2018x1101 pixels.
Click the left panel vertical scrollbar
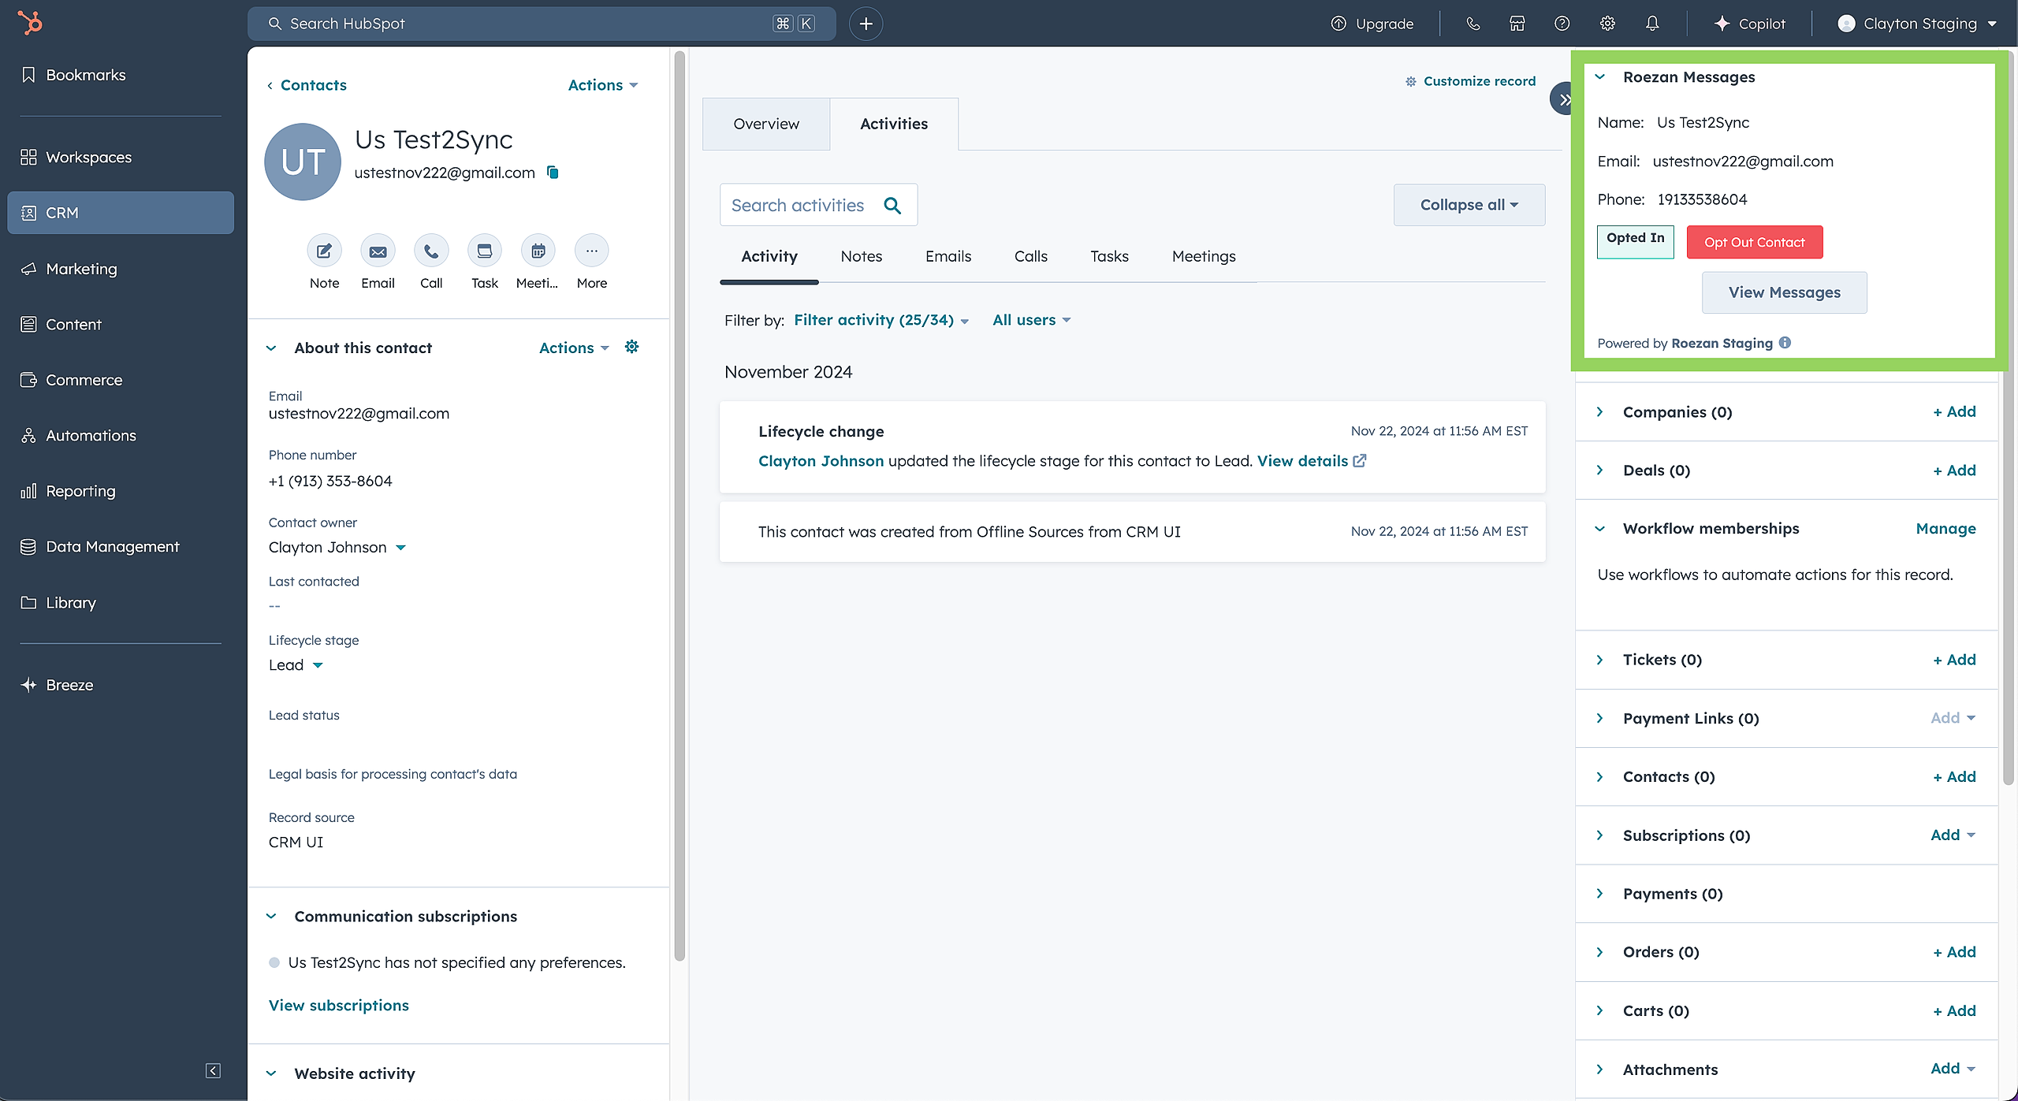pyautogui.click(x=679, y=504)
